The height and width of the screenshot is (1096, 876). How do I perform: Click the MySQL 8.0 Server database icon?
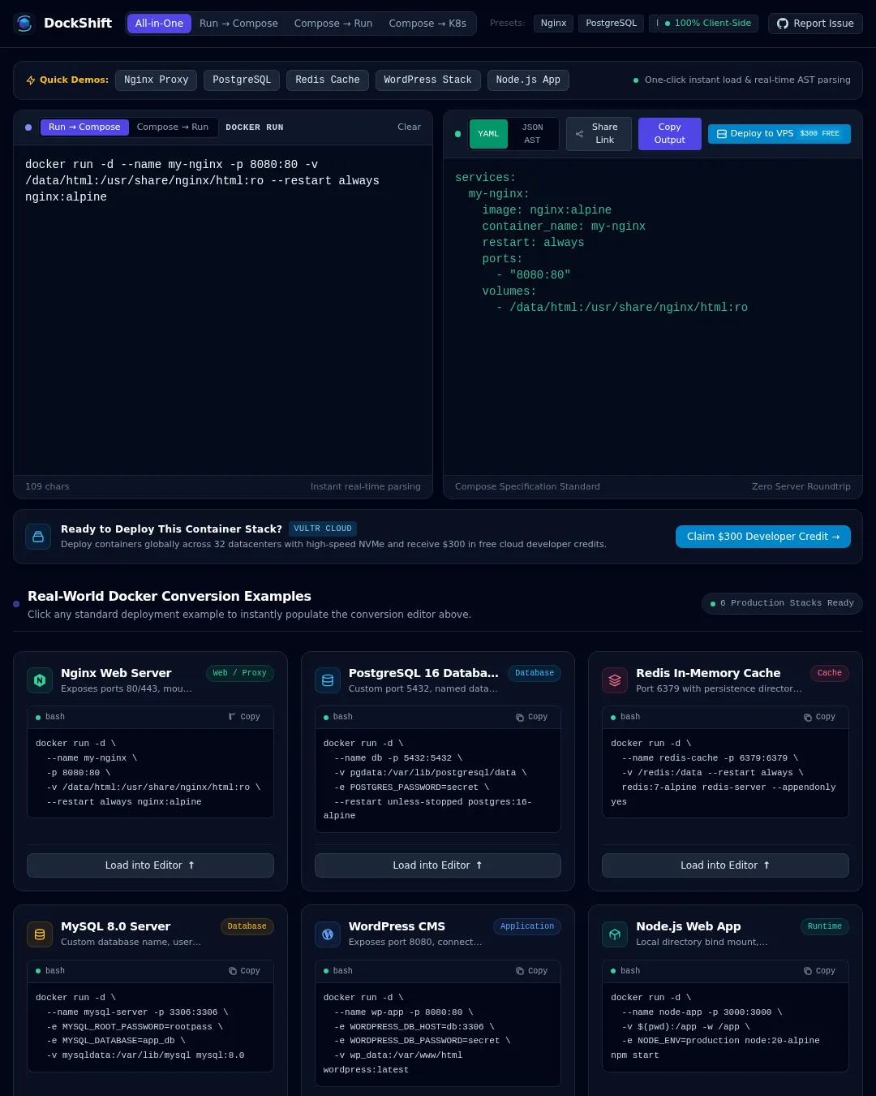click(x=40, y=934)
